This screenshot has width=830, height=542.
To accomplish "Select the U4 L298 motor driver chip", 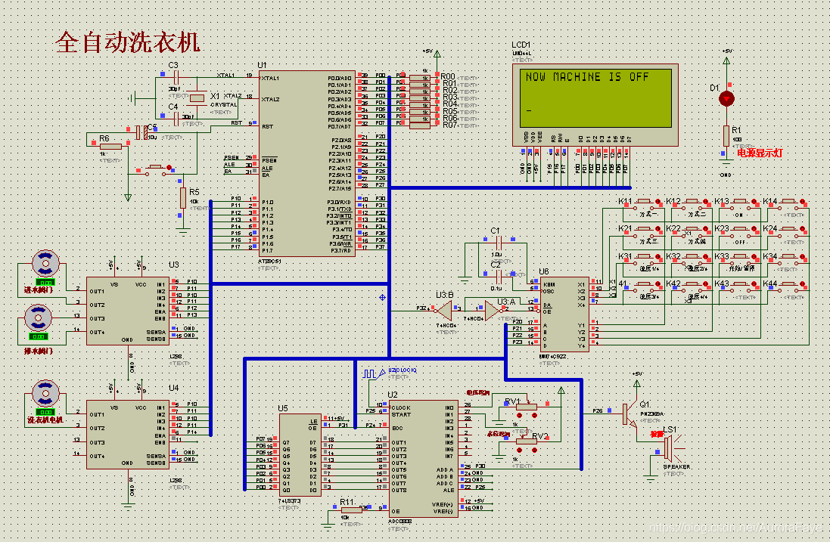I will click(128, 435).
